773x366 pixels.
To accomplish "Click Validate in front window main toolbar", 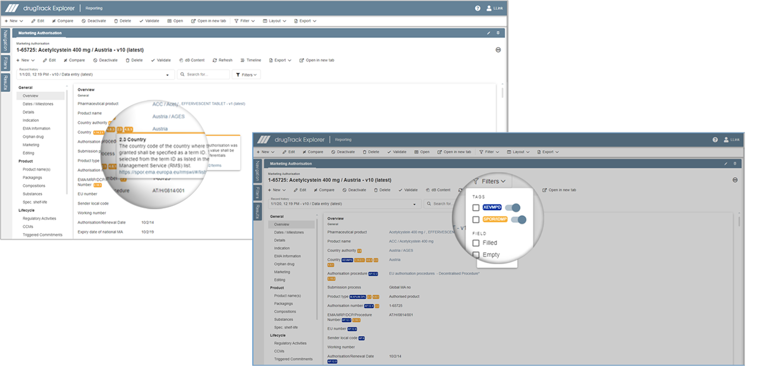I will click(x=397, y=152).
